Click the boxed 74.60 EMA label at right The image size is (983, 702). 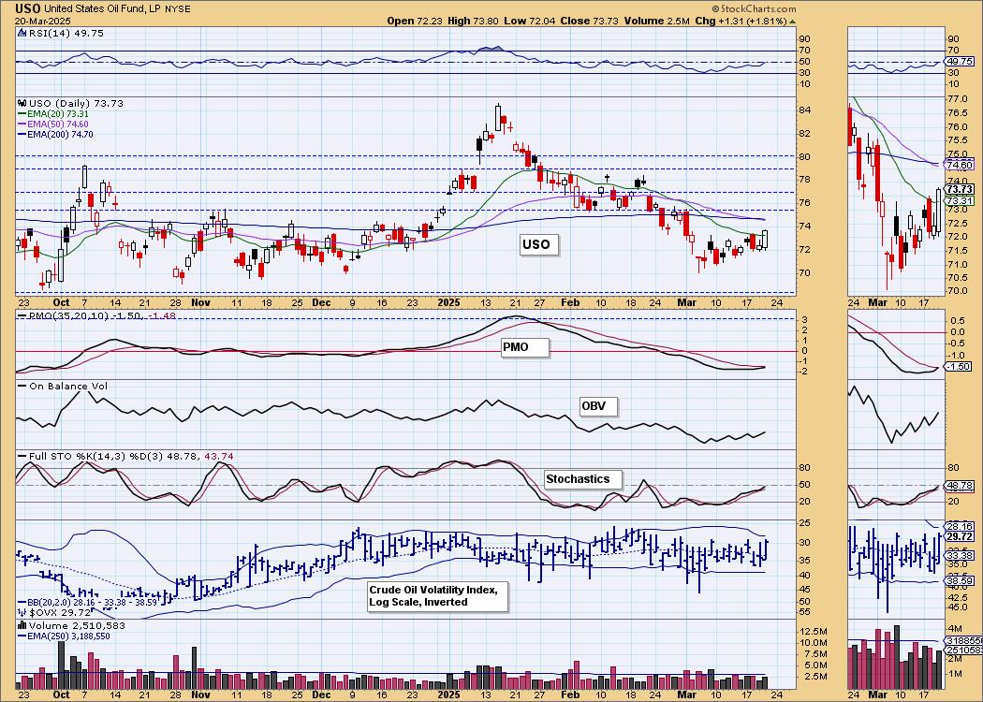pyautogui.click(x=961, y=165)
